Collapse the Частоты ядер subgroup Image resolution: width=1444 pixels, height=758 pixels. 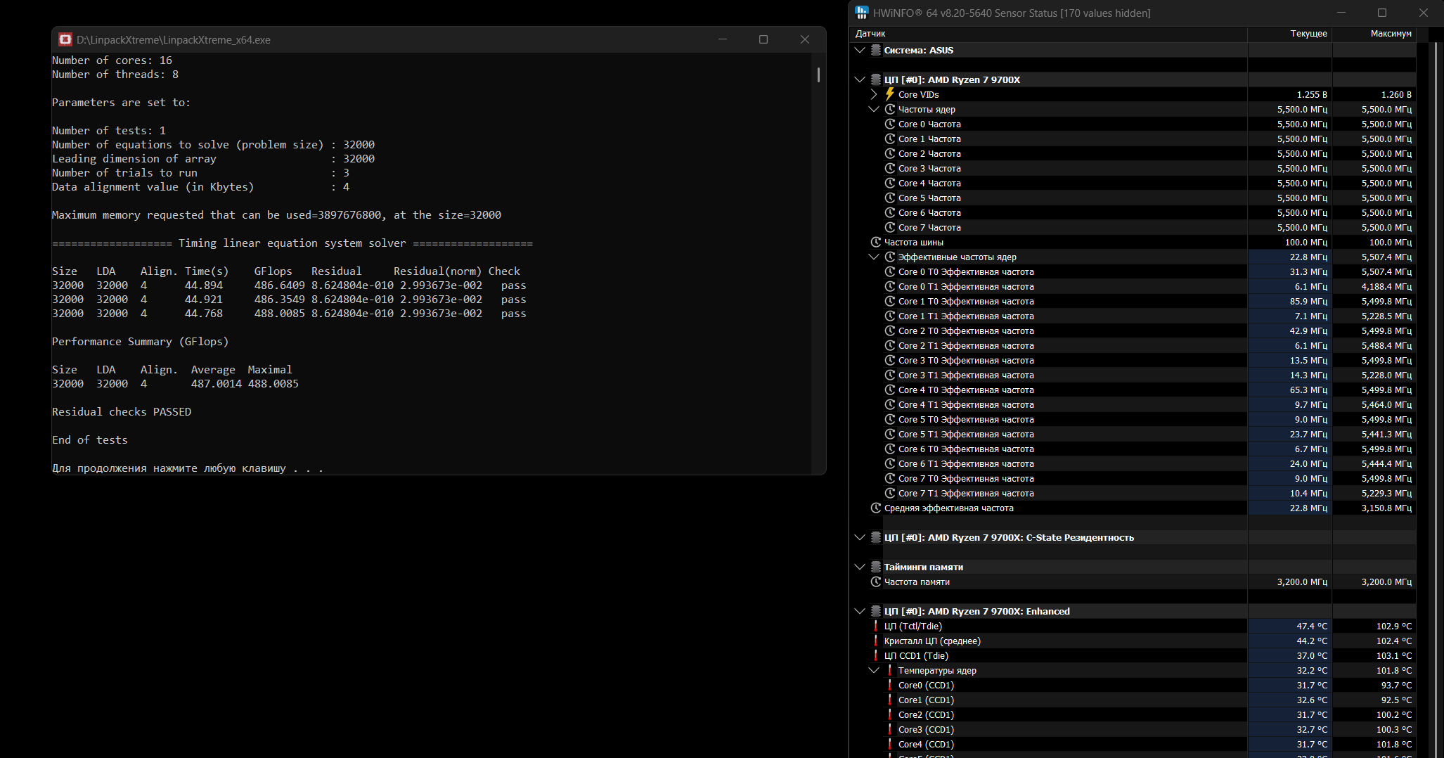tap(874, 109)
